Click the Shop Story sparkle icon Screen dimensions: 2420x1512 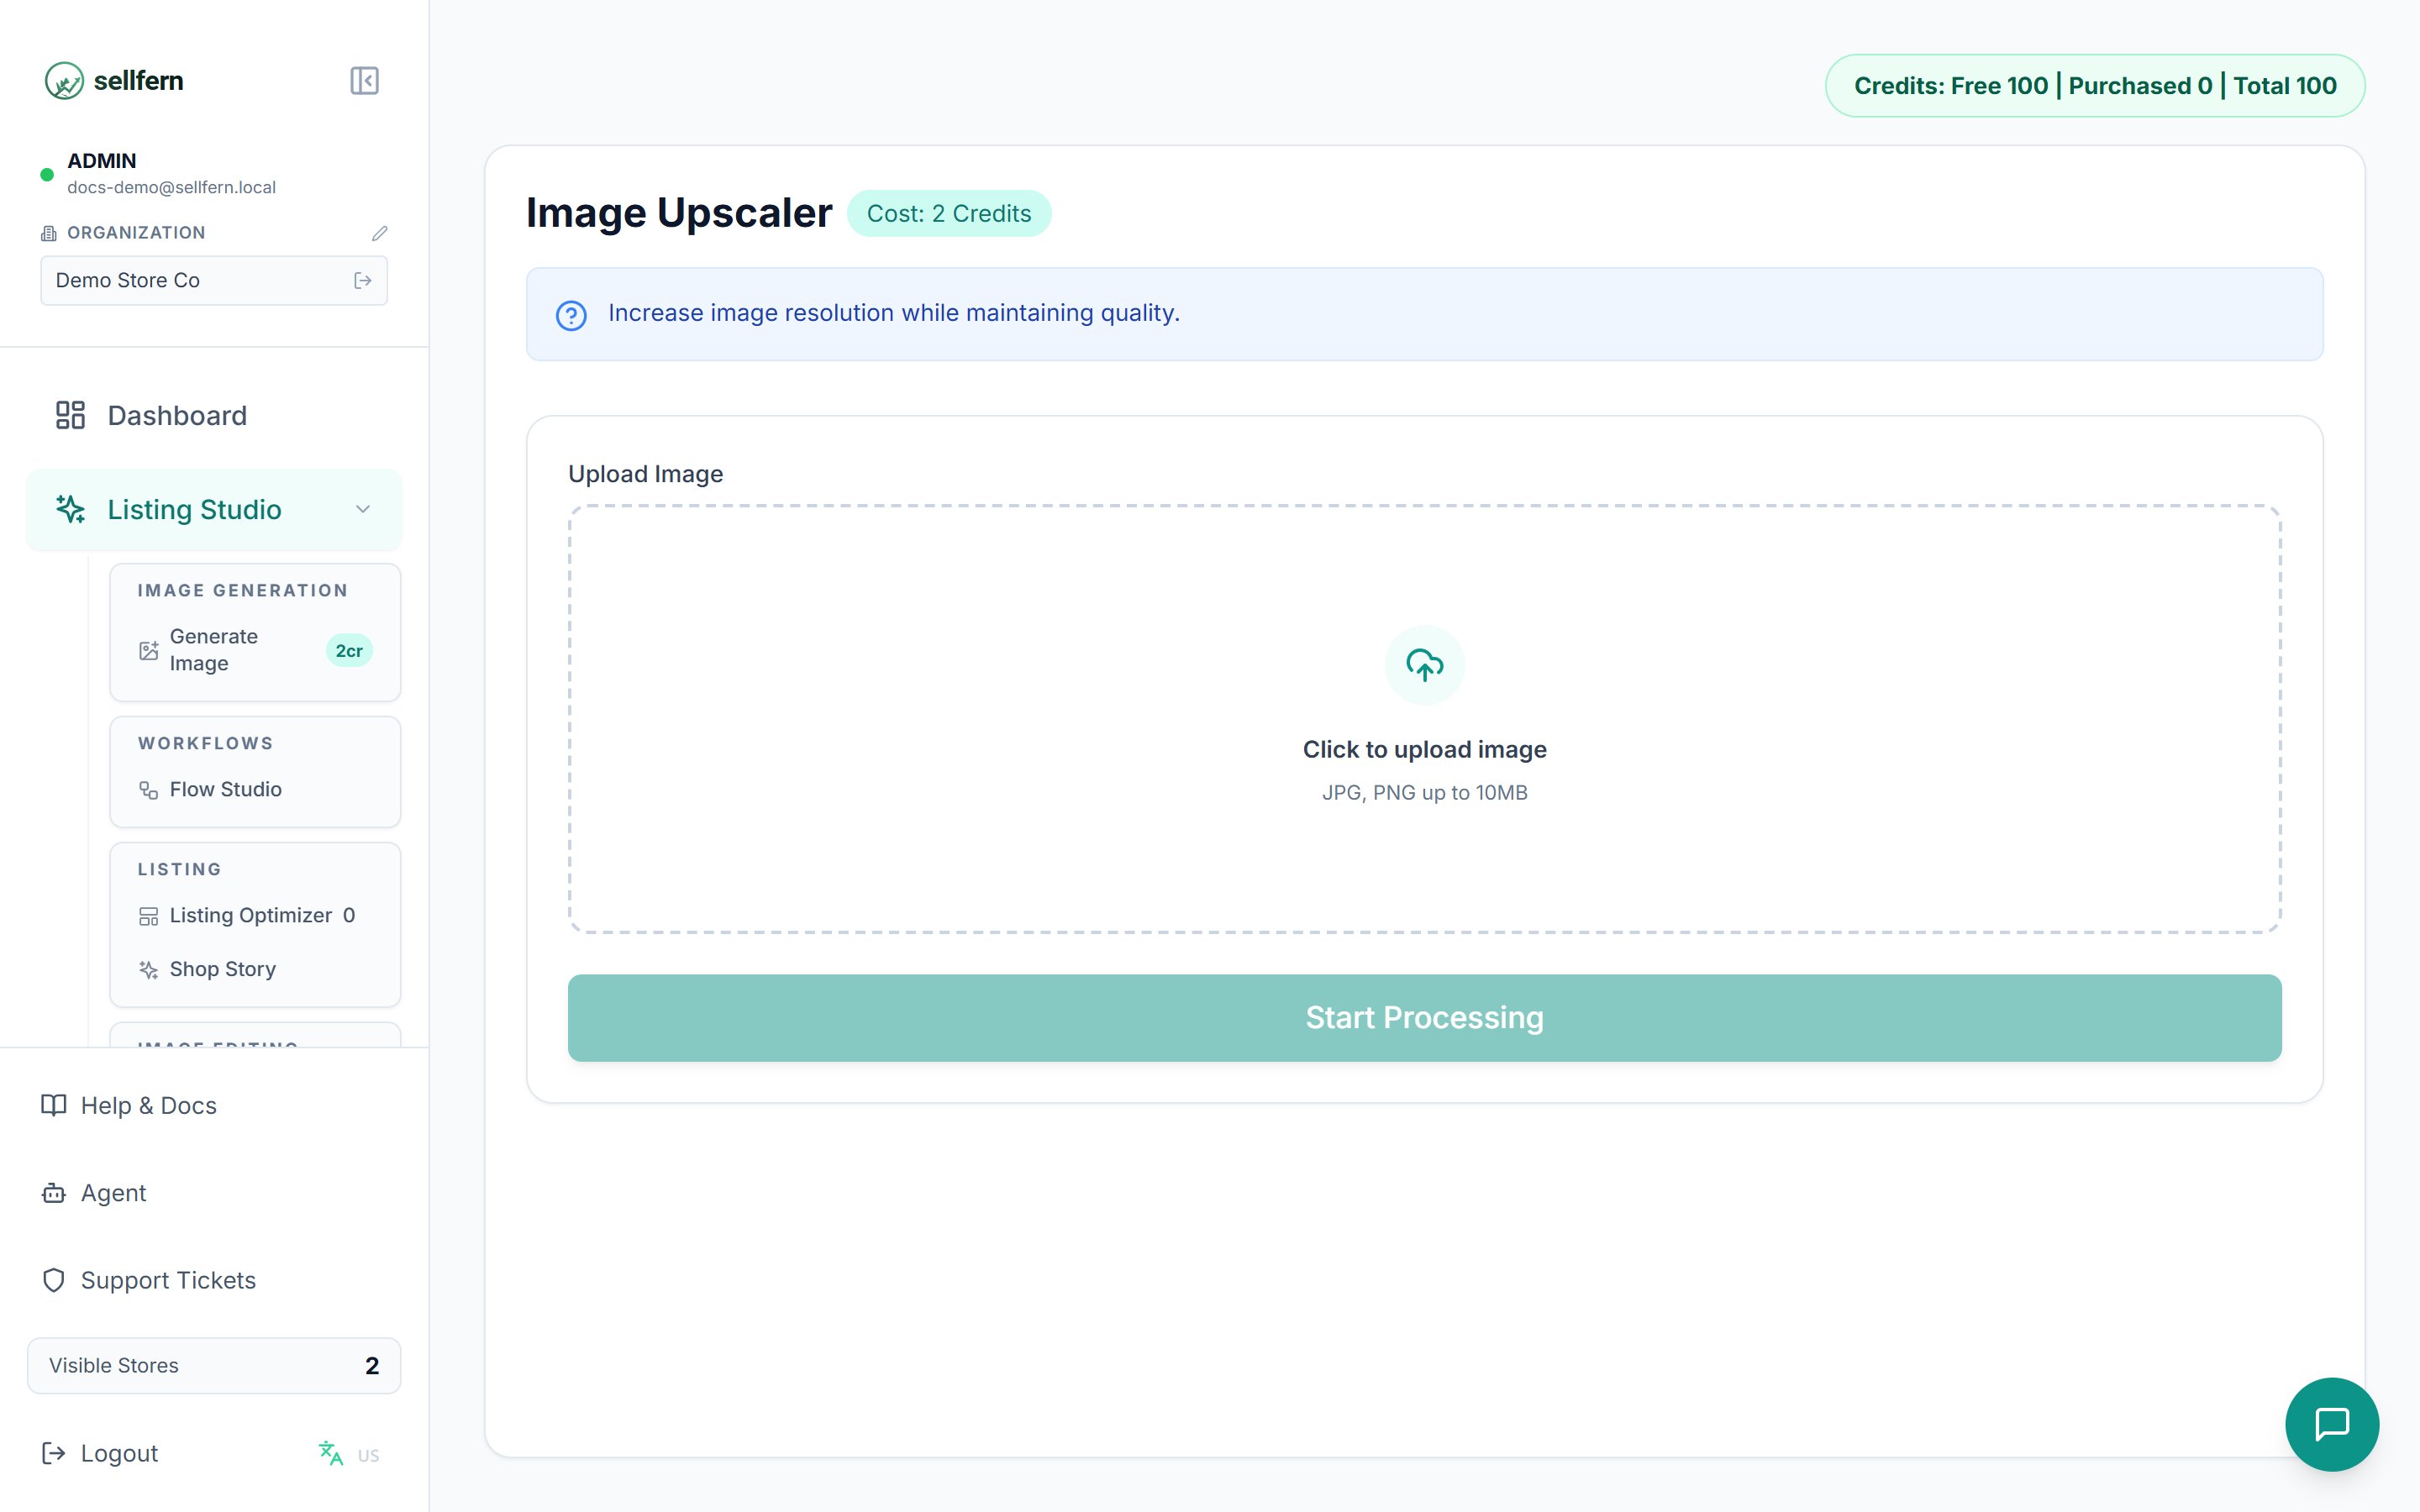pos(148,970)
